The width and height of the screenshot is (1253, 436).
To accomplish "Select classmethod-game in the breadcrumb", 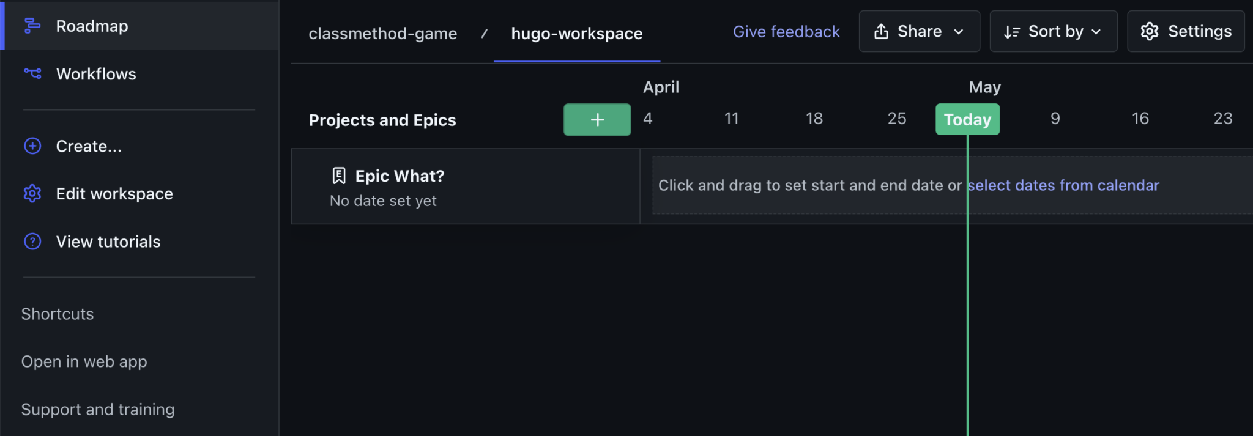I will (383, 34).
